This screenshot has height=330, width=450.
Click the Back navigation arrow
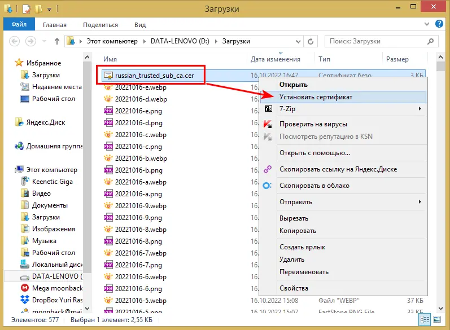click(x=14, y=41)
